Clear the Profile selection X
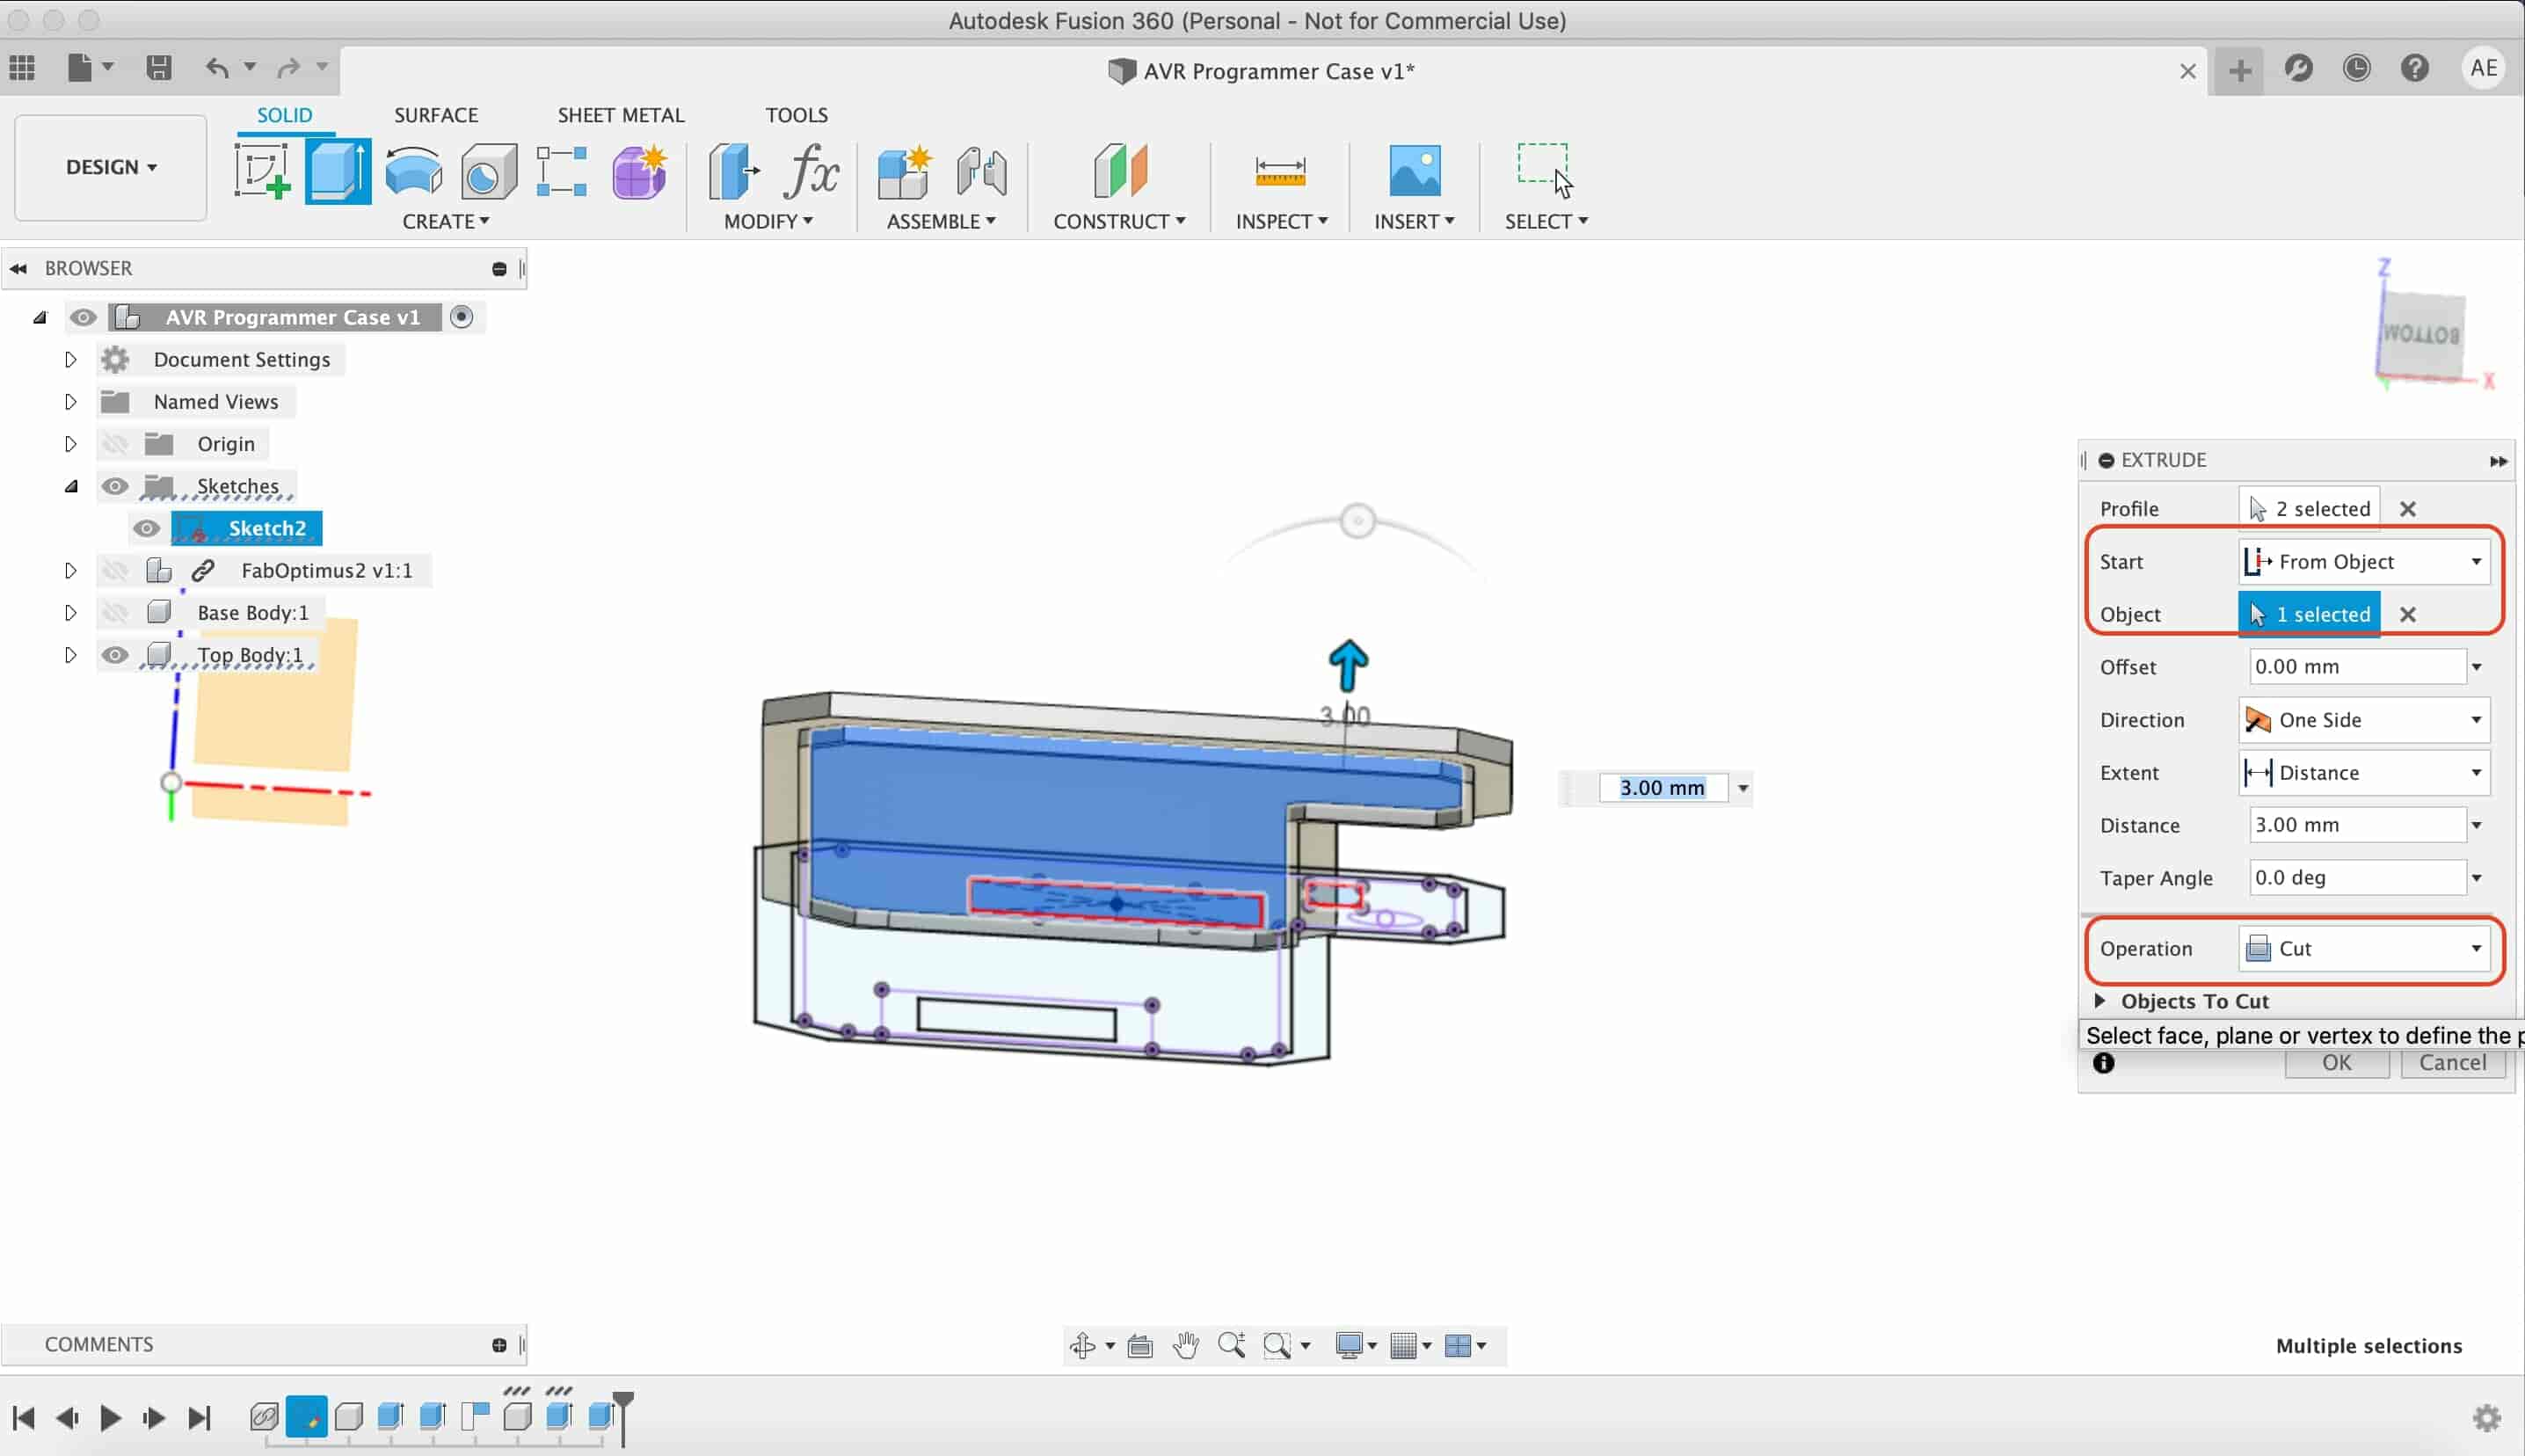Viewport: 2525px width, 1456px height. 2408,509
